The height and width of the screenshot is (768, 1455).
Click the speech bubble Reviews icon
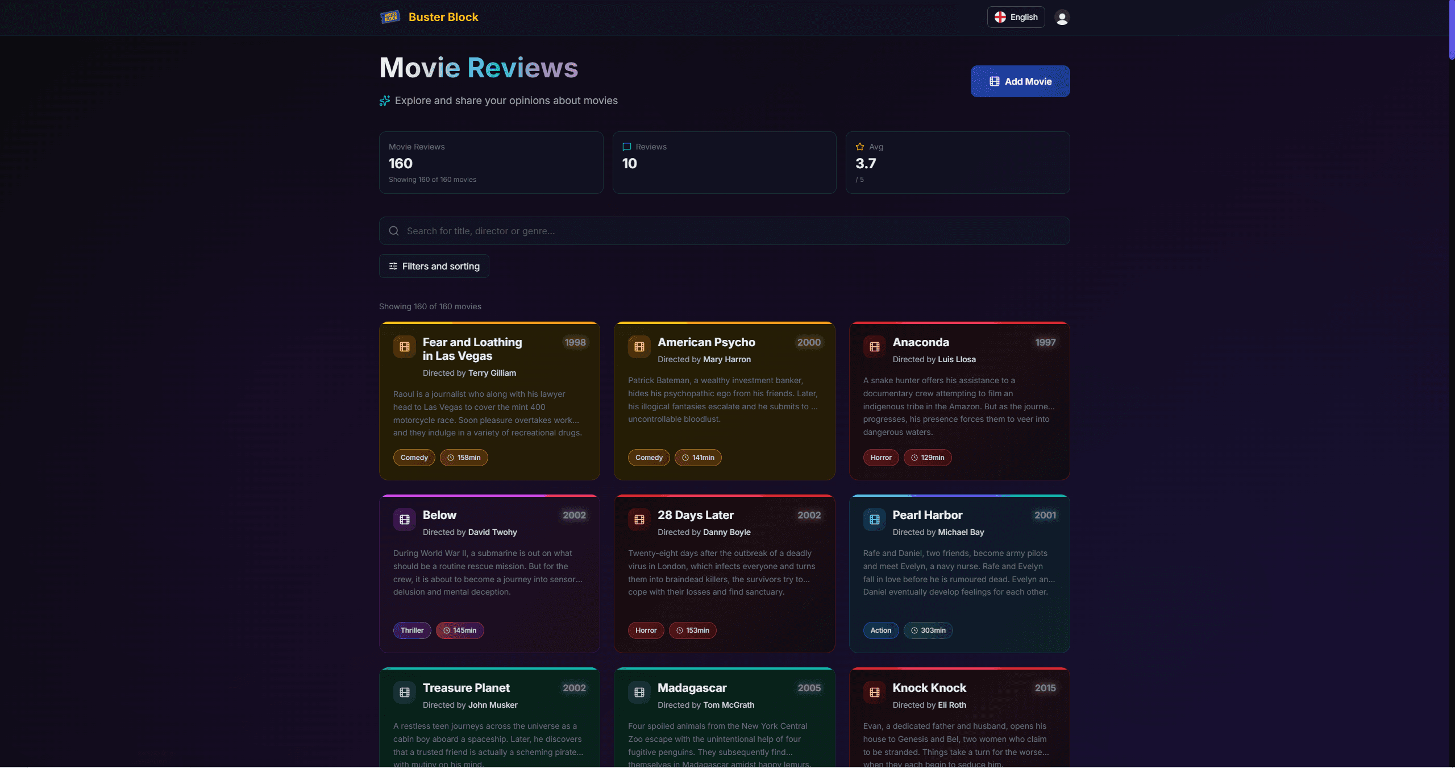[x=627, y=147]
